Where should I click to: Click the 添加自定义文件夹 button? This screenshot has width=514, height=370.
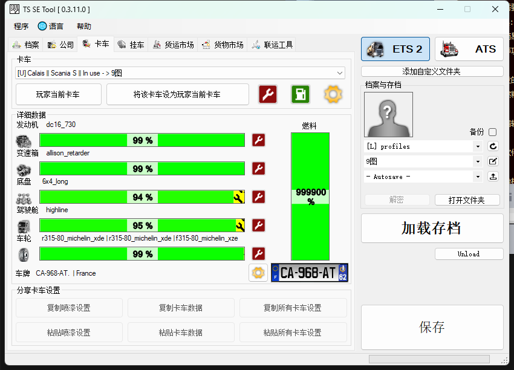point(432,71)
